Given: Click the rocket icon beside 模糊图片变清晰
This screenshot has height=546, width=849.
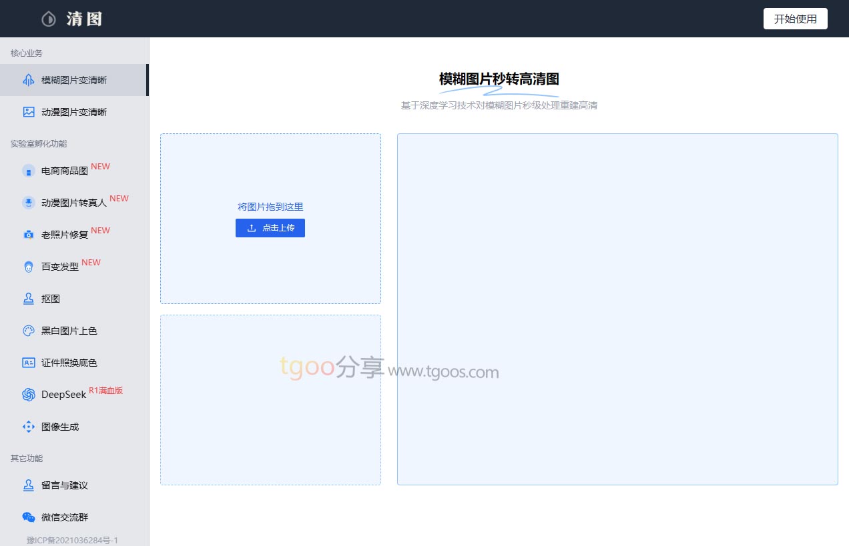Looking at the screenshot, I should tap(29, 80).
